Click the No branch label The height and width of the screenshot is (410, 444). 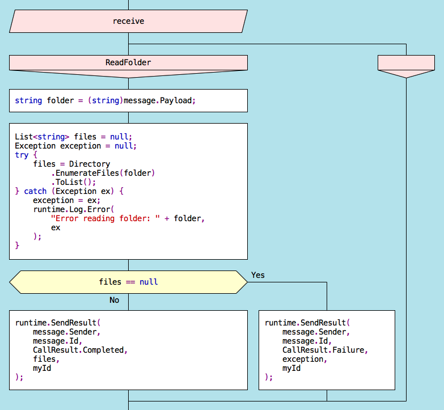pyautogui.click(x=115, y=300)
